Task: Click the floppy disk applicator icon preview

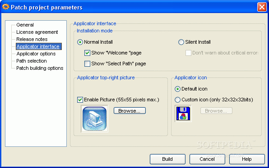Action: [183, 114]
